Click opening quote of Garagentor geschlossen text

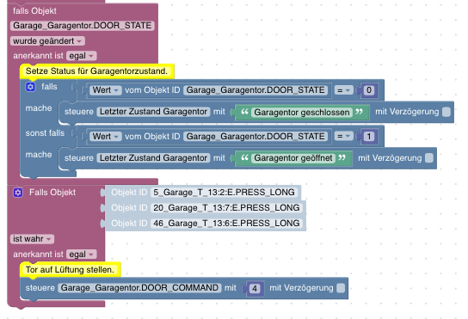click(244, 112)
